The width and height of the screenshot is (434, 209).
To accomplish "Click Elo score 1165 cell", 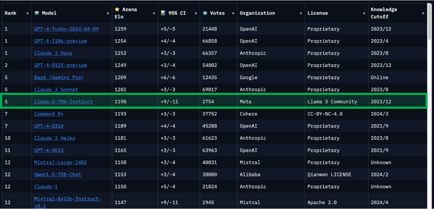I will click(x=120, y=150).
